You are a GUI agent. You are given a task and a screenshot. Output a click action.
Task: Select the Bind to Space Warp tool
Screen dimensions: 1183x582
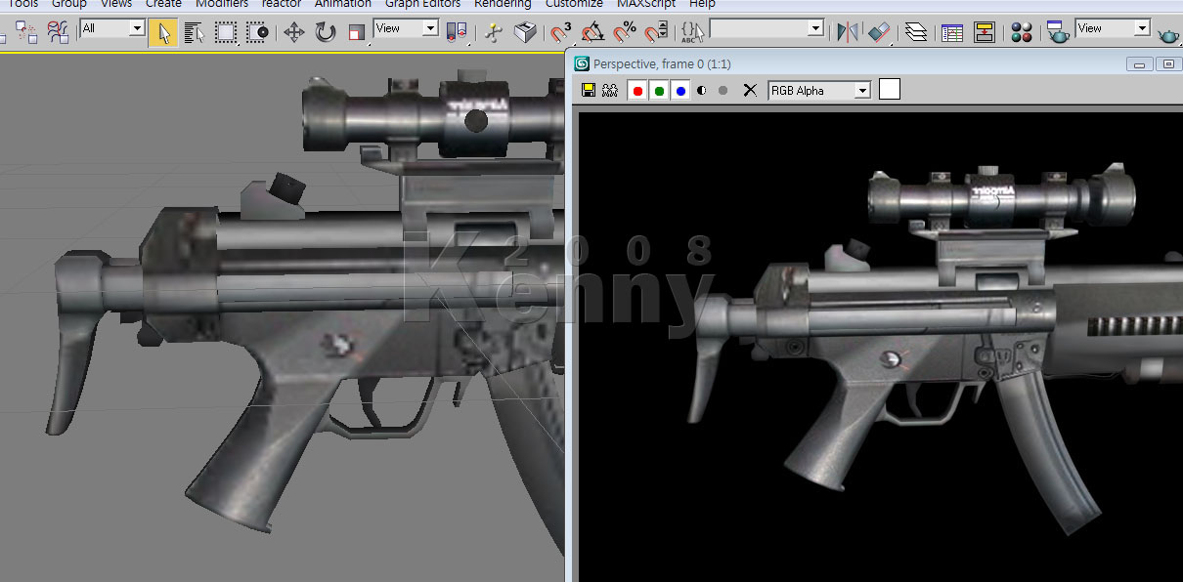(58, 32)
